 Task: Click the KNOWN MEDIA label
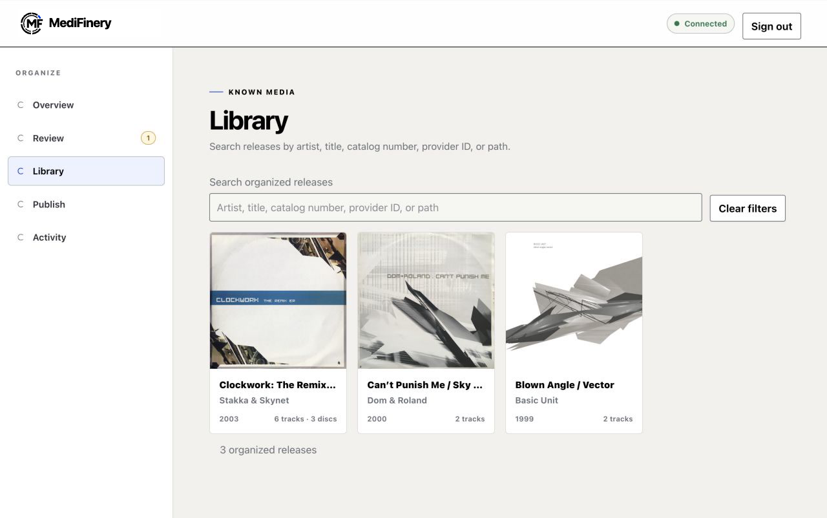point(262,92)
